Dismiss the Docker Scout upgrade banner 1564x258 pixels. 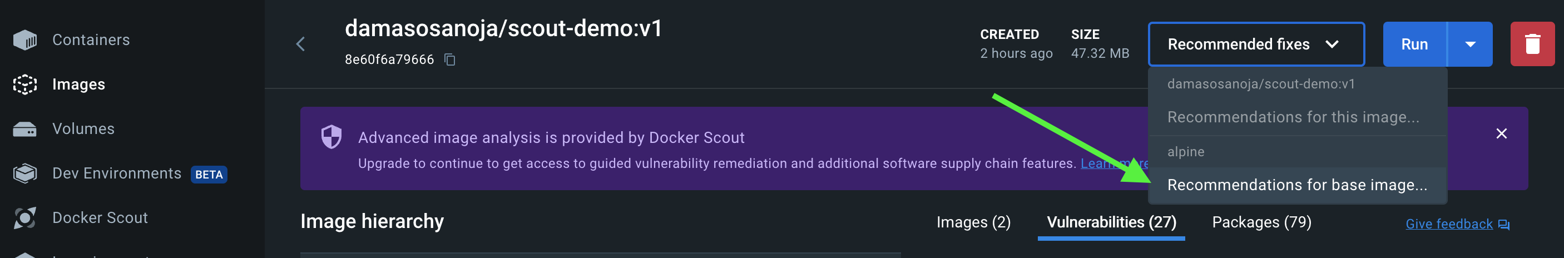[1501, 133]
